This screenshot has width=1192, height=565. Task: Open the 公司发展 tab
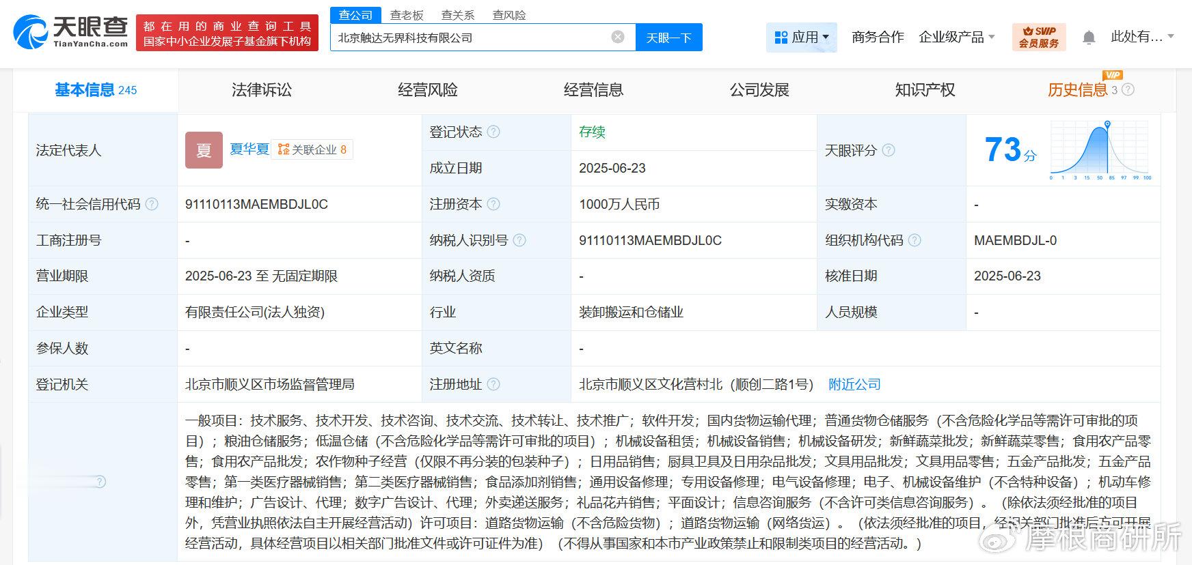[x=759, y=89]
